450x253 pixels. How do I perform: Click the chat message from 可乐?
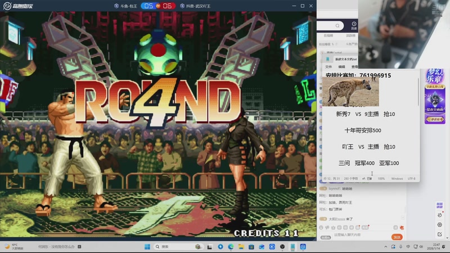tap(331, 209)
